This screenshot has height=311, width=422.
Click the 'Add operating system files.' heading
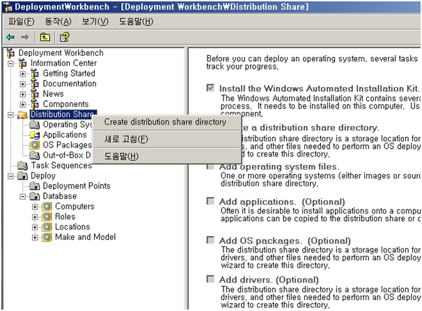(x=279, y=167)
